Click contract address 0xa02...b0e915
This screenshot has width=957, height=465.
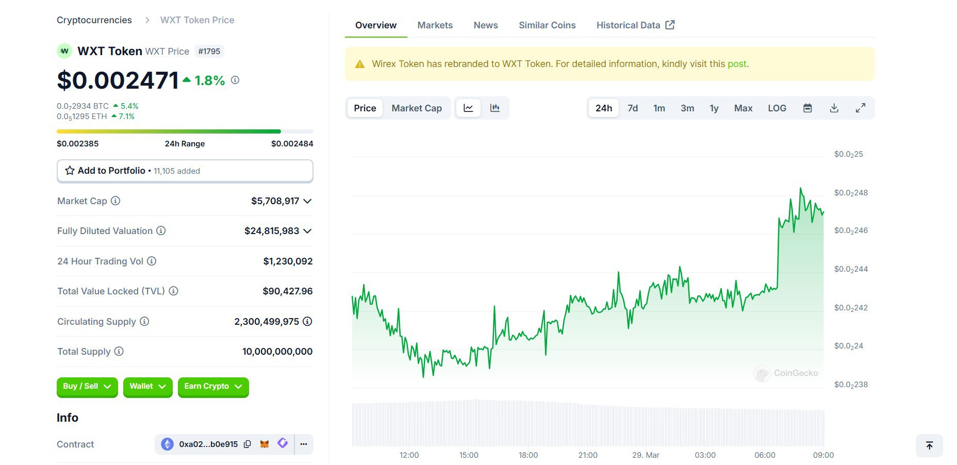click(208, 444)
